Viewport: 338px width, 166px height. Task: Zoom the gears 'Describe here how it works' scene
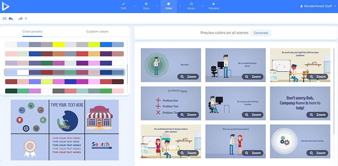pyautogui.click(x=317, y=153)
